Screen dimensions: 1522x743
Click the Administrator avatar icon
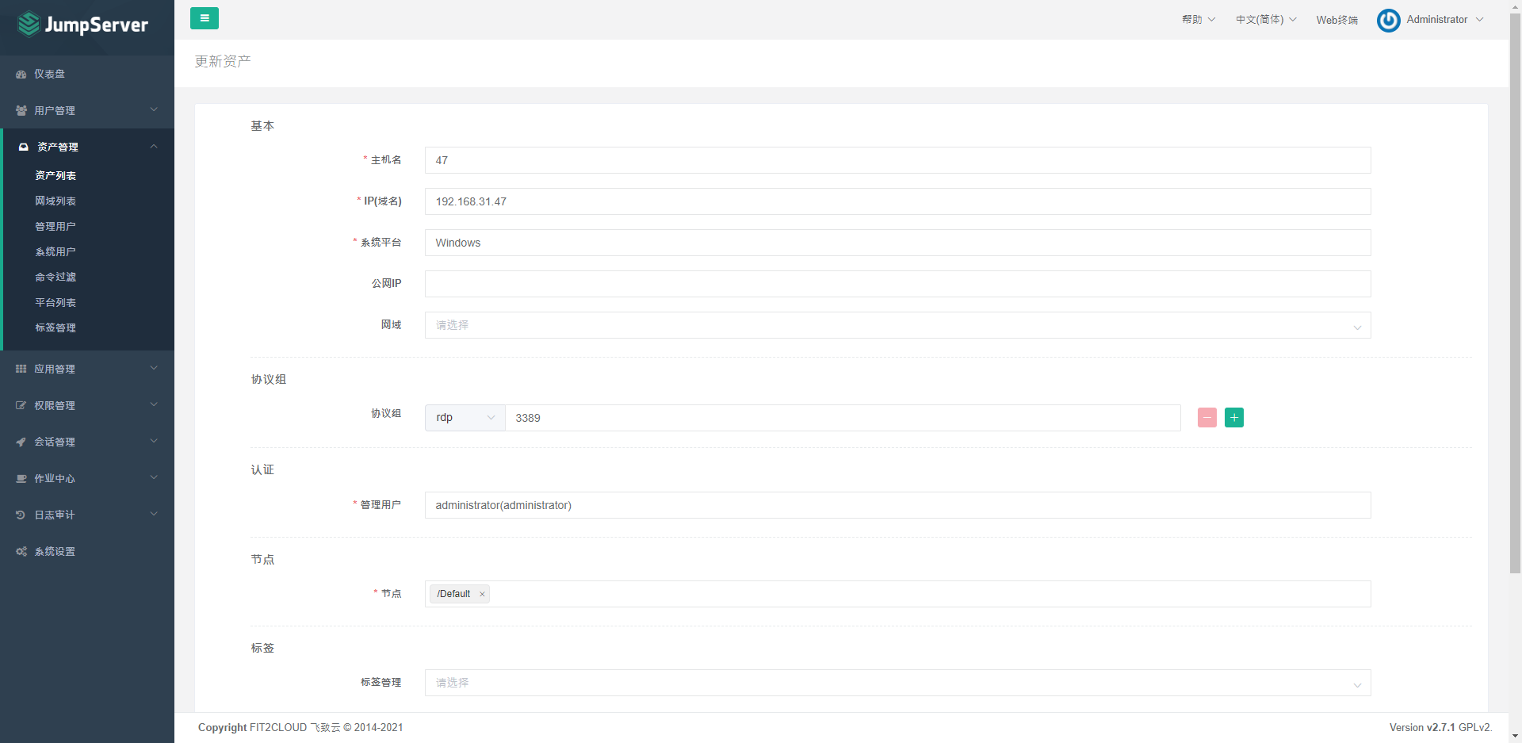pos(1389,21)
